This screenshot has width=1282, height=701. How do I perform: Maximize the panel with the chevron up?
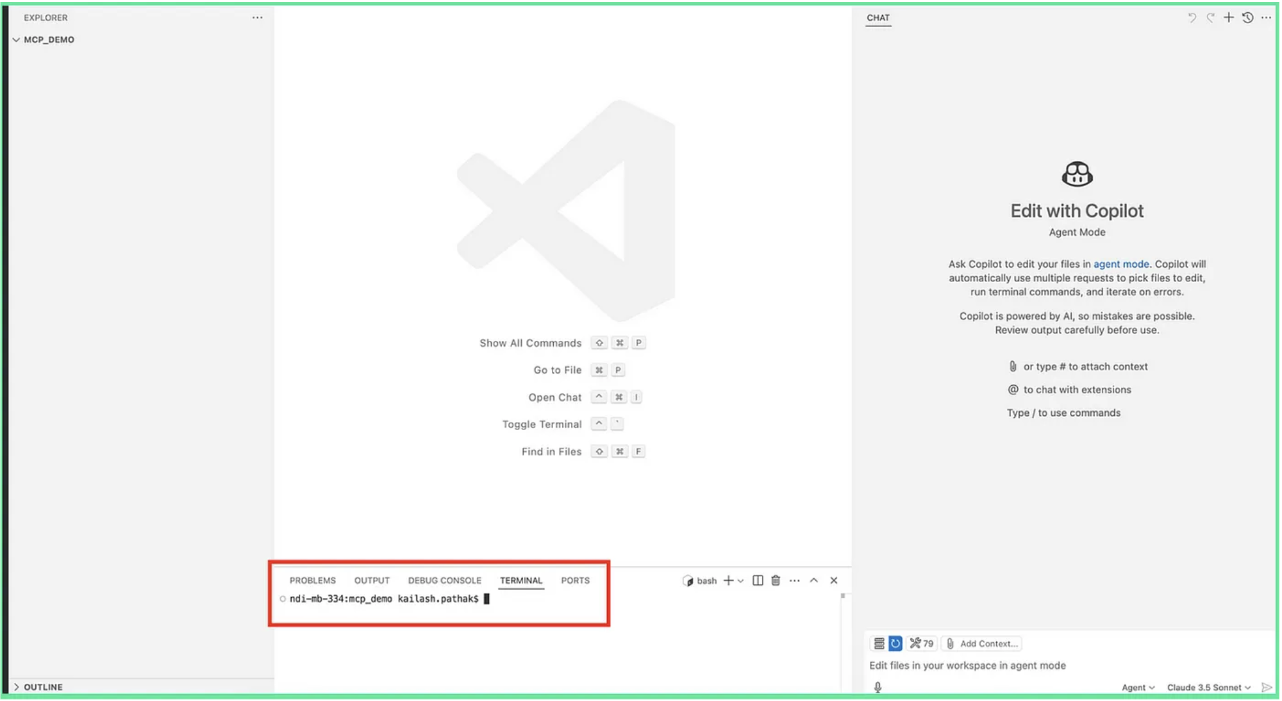click(813, 581)
